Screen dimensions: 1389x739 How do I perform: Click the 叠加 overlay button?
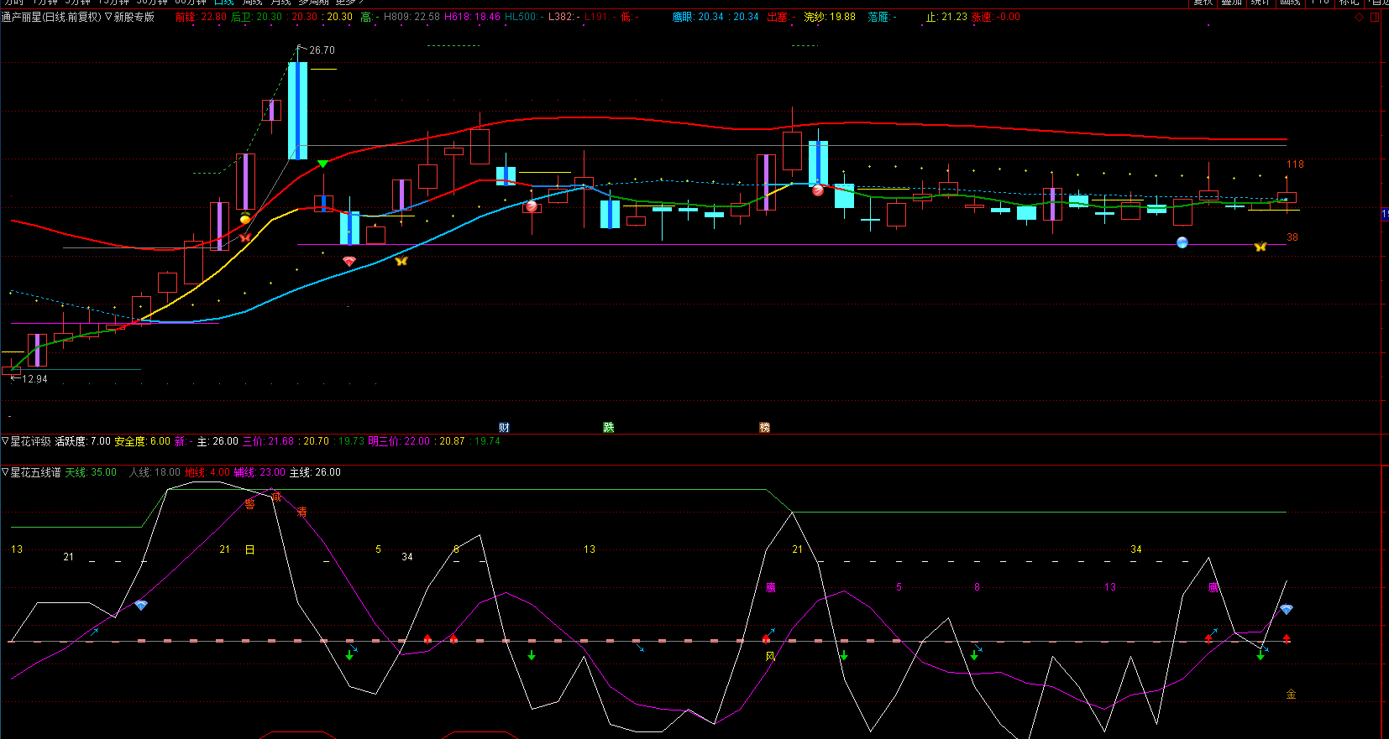pos(1231,3)
